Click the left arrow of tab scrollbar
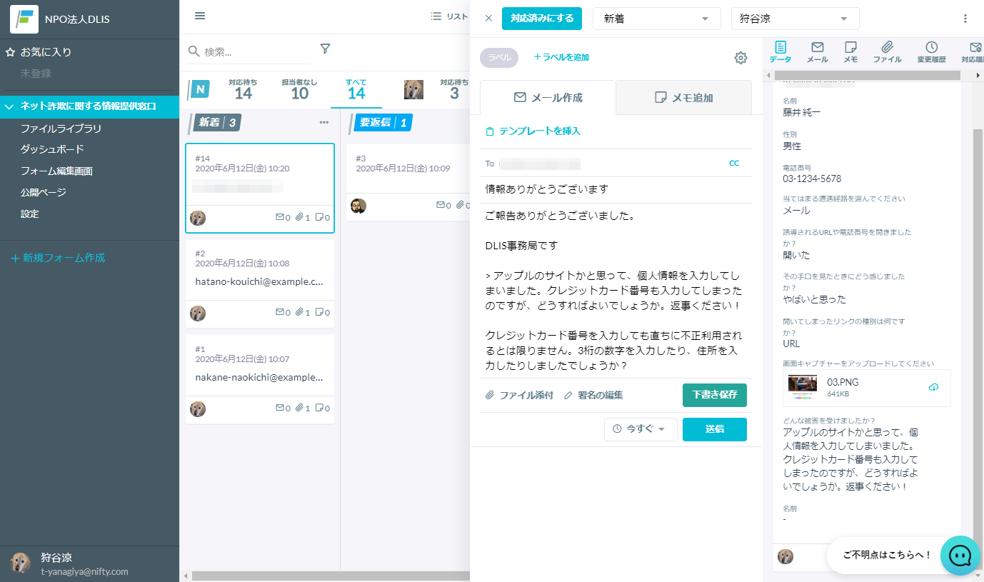This screenshot has height=582, width=984. pyautogui.click(x=769, y=75)
